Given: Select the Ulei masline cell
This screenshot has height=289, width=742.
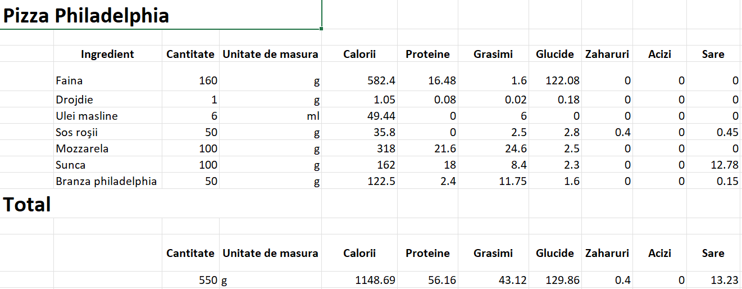Looking at the screenshot, I should pos(108,116).
